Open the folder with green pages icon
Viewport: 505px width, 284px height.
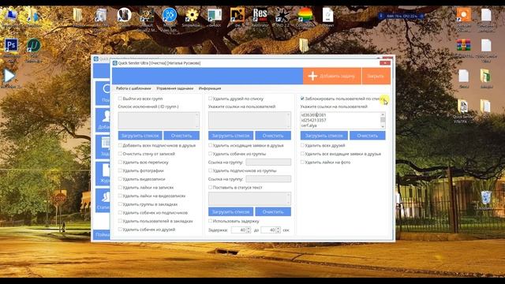click(486, 77)
